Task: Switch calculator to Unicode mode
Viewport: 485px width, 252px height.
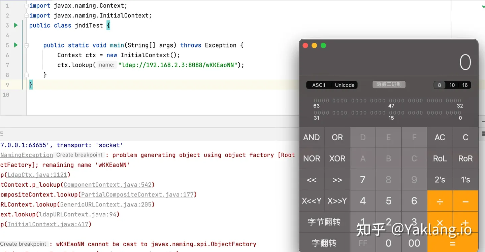Action: pos(345,85)
